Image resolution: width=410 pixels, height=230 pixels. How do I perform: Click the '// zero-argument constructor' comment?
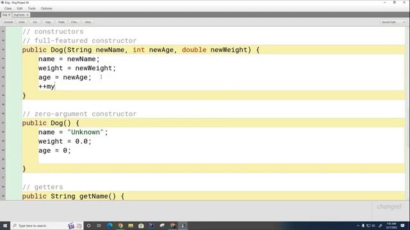(79, 114)
